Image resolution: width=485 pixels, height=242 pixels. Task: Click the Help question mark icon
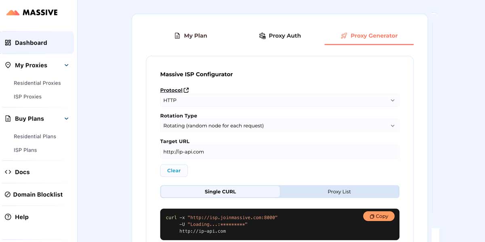pos(8,217)
